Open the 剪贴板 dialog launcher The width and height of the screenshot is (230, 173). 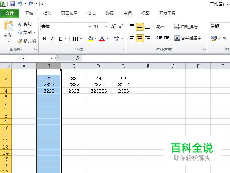tap(35, 49)
